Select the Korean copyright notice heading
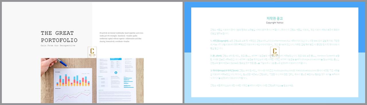The width and height of the screenshot is (367, 105). pyautogui.click(x=275, y=18)
